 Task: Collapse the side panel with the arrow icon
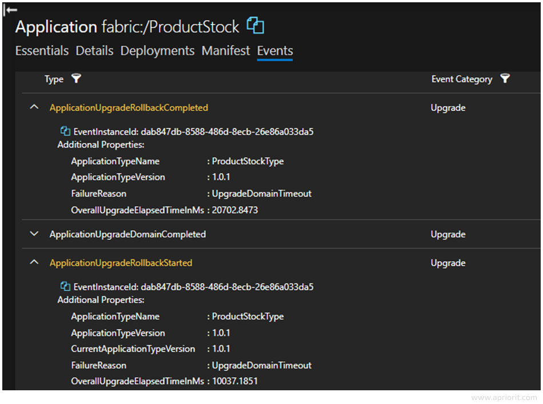(x=10, y=10)
